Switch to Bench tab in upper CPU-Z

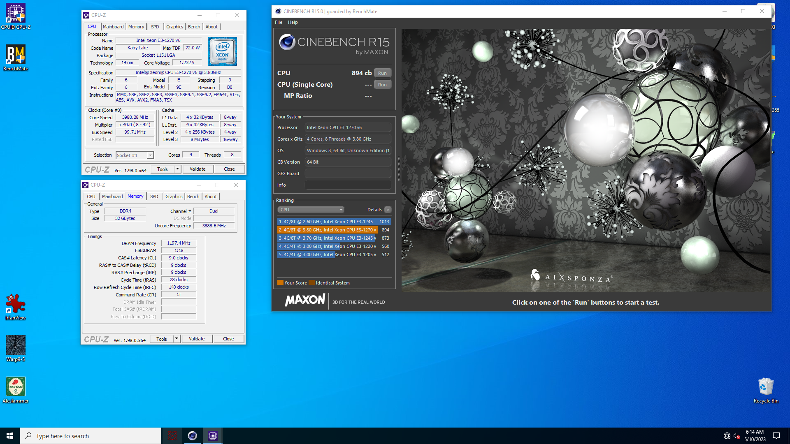coord(194,27)
